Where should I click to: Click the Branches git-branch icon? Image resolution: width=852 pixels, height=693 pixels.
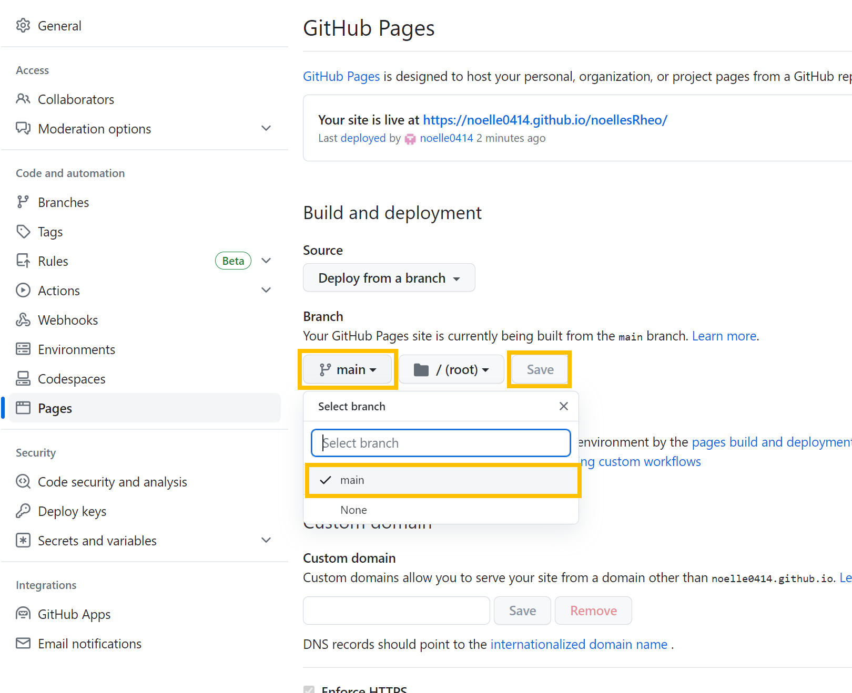pos(23,202)
